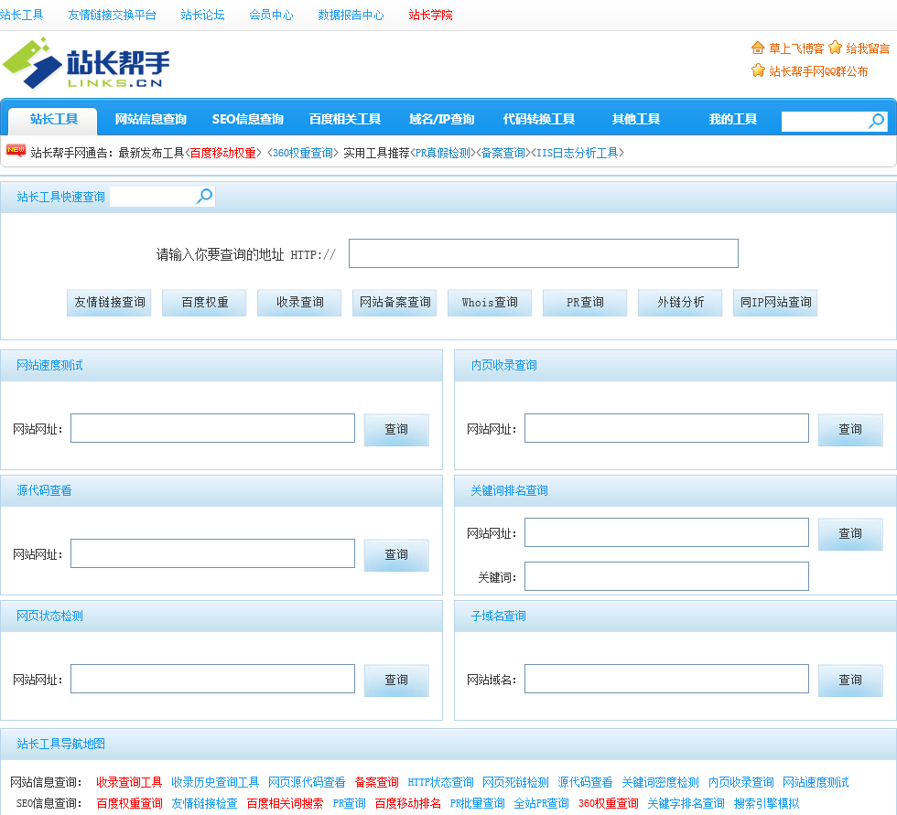Screen dimensions: 897x815
Task: Click the house icon next to 草上飞博客
Action: [758, 48]
